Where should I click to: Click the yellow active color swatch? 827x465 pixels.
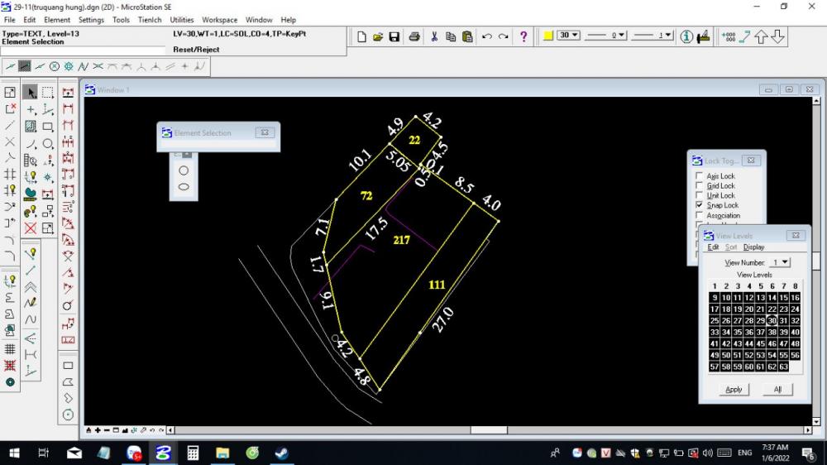pyautogui.click(x=548, y=36)
